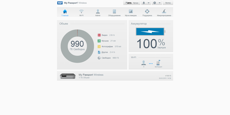230x115 pixels.
Task: Click the blue connection dots in Wi-Fi panel
Action: click(151, 63)
